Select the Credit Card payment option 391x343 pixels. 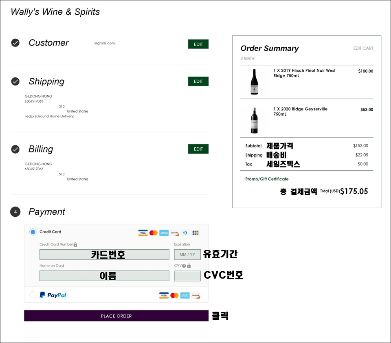[33, 232]
